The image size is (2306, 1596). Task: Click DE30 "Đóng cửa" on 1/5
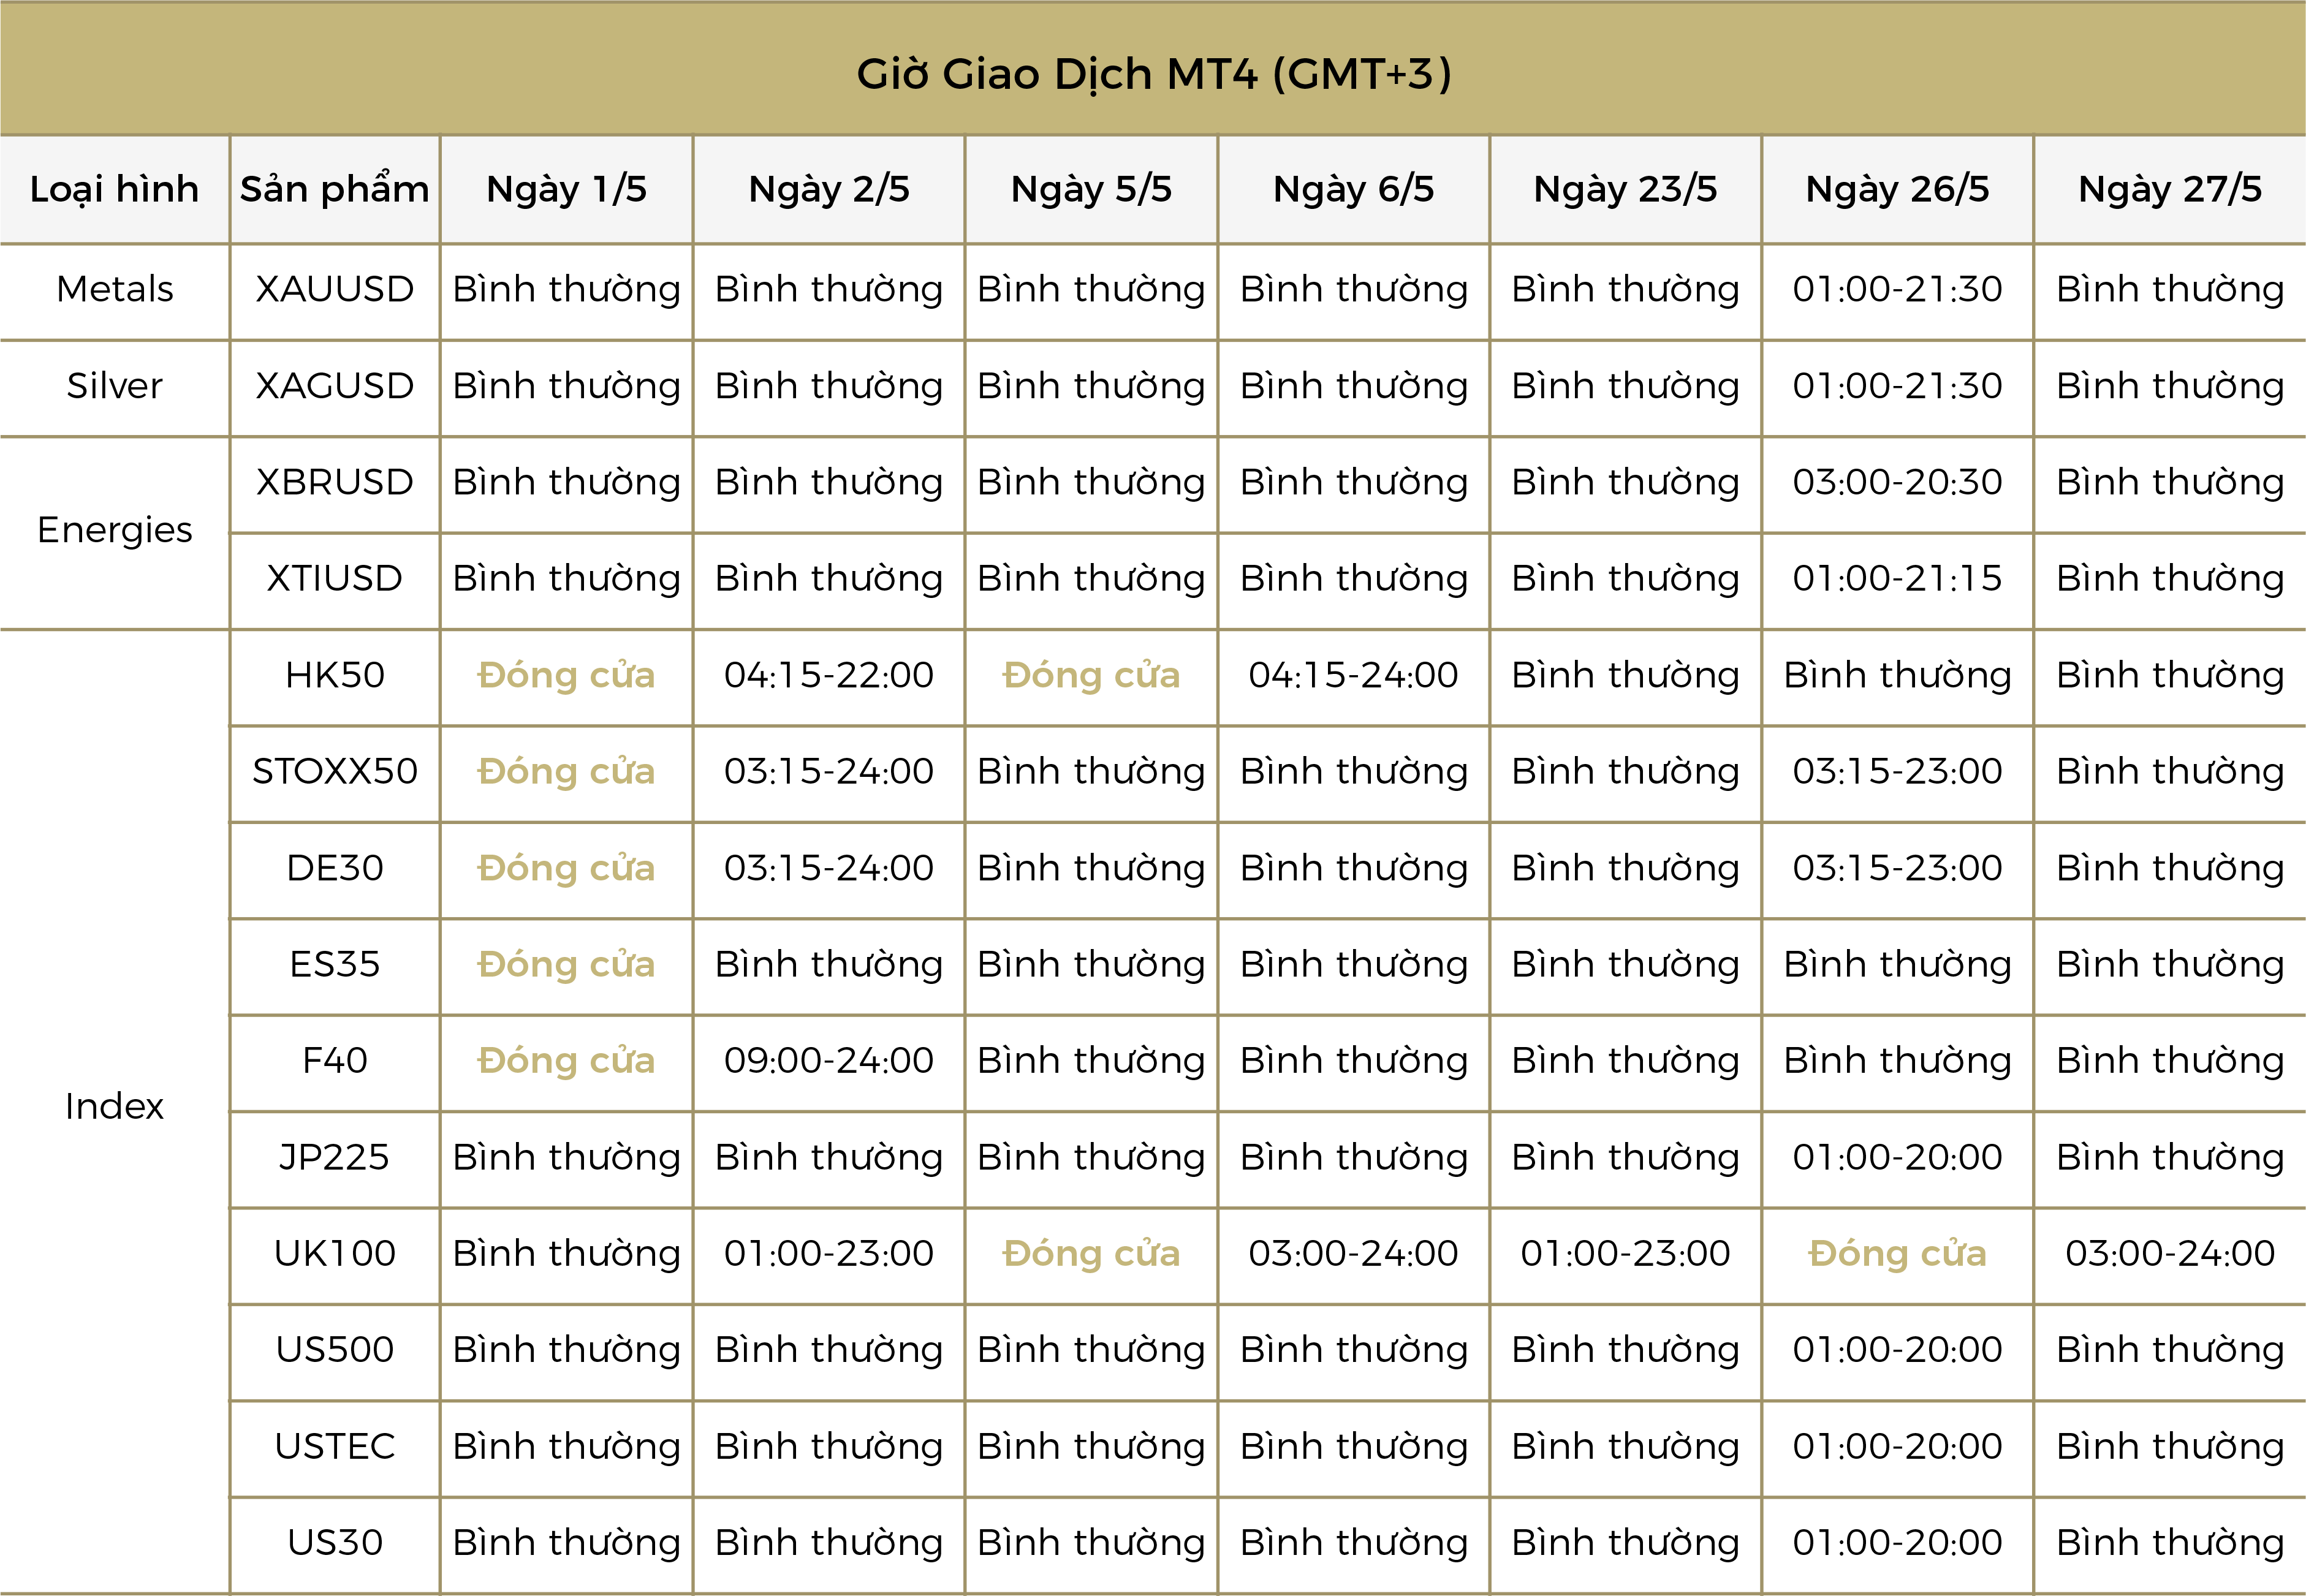[567, 868]
